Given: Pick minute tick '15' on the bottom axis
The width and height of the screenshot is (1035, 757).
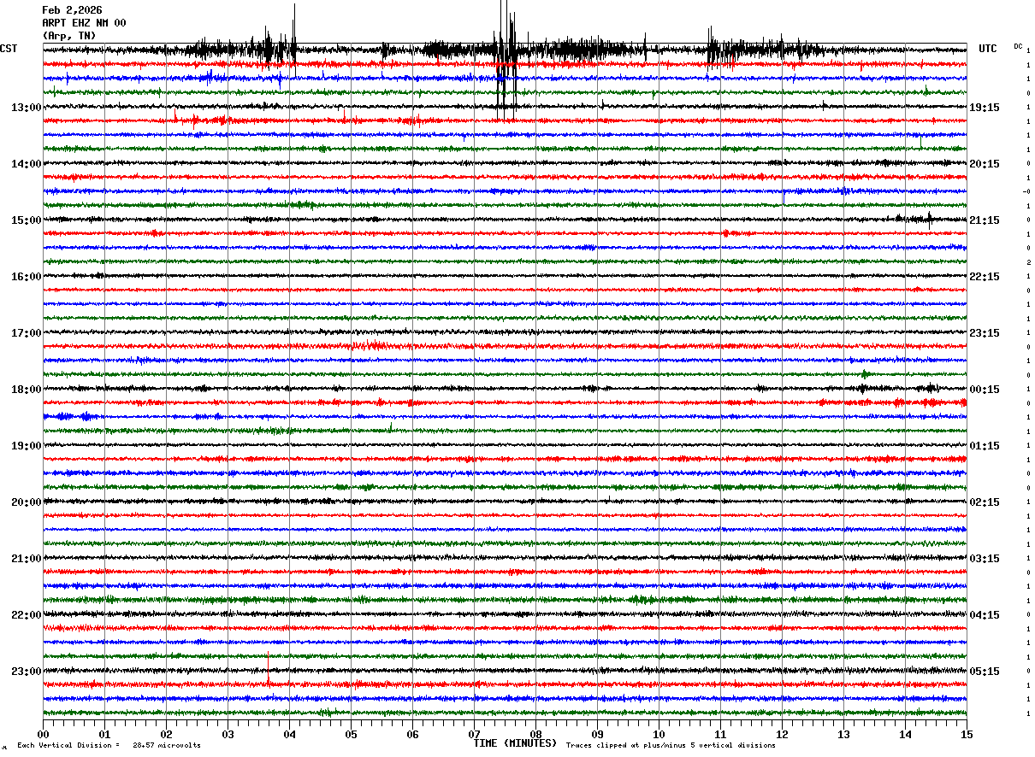Looking at the screenshot, I should pyautogui.click(x=967, y=734).
